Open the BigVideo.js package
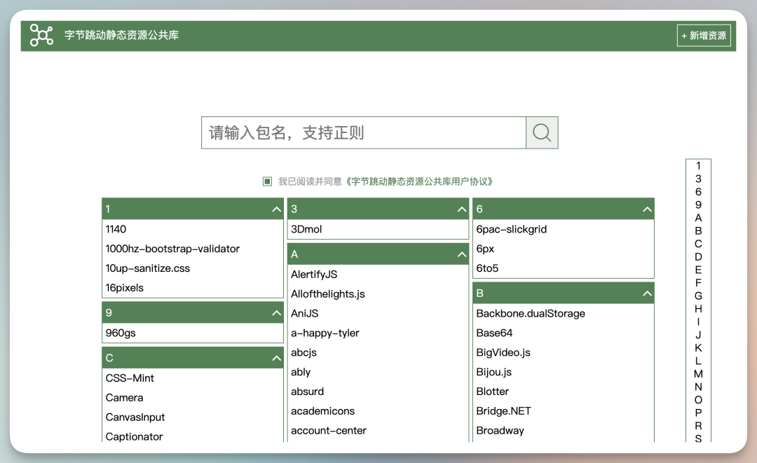The width and height of the screenshot is (757, 463). pyautogui.click(x=503, y=352)
